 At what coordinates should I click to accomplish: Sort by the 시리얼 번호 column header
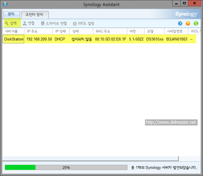176,31
